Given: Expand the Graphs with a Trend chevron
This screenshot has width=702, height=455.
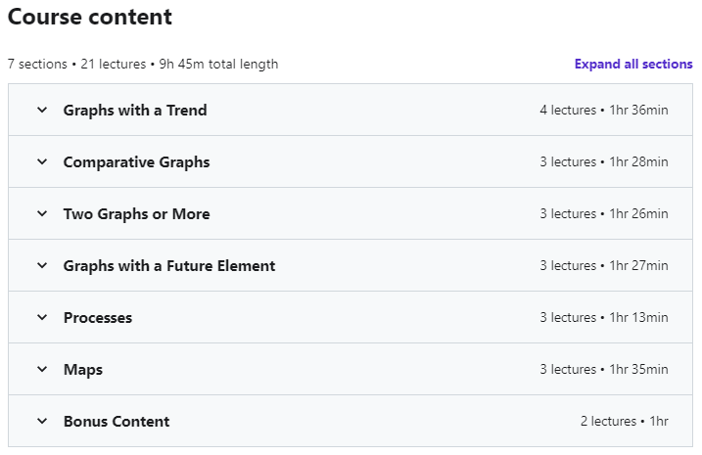Looking at the screenshot, I should [42, 111].
